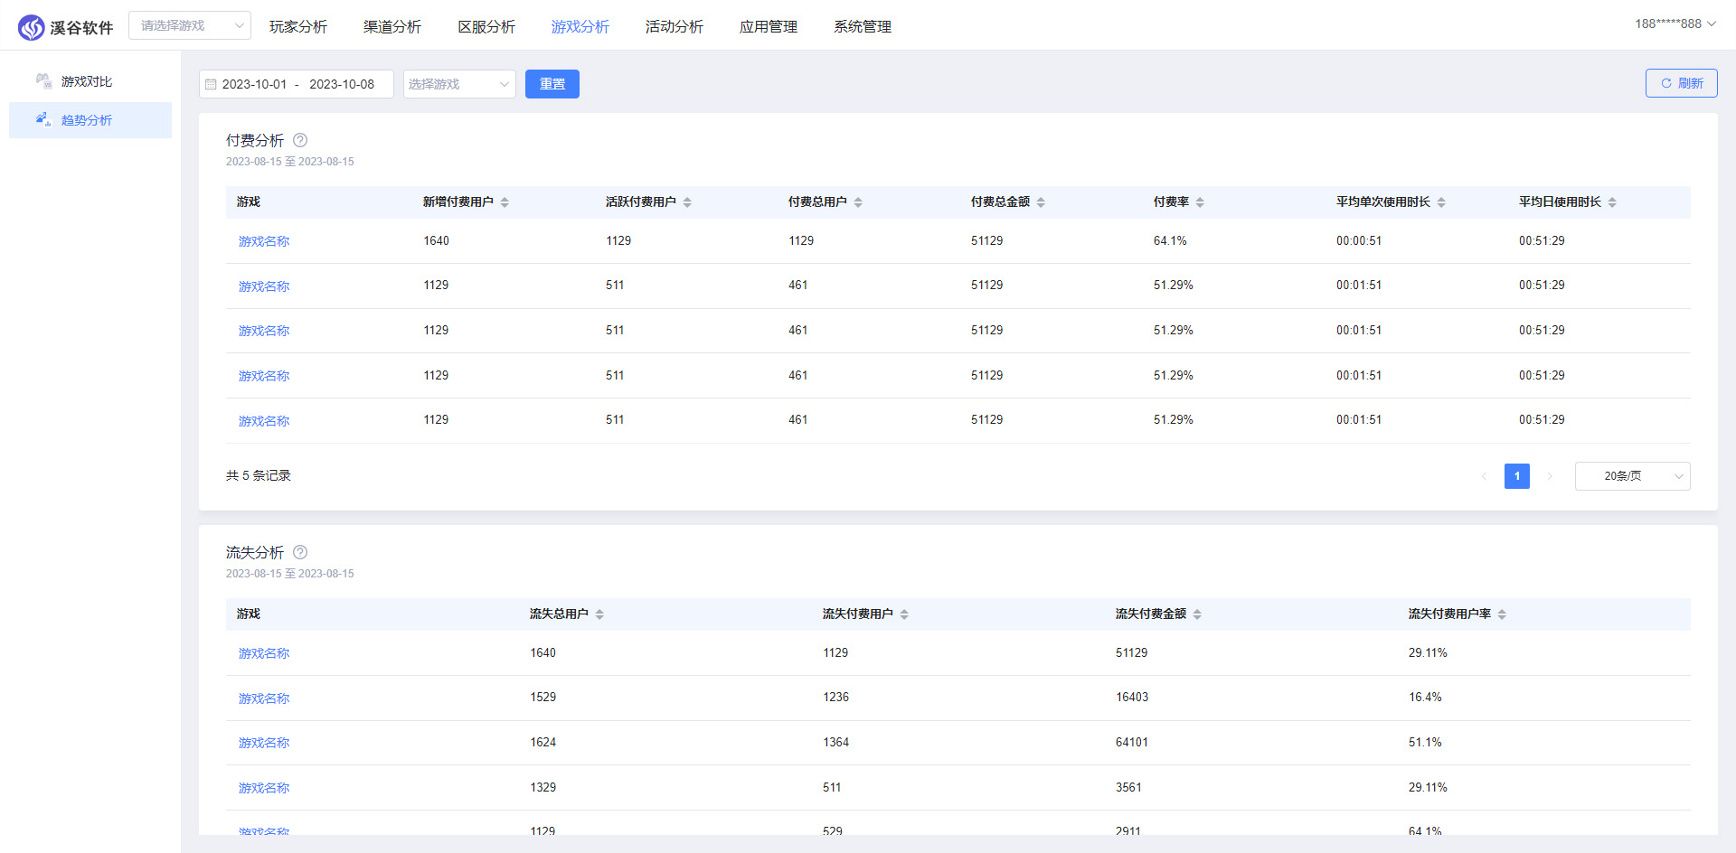Open the 应用管理 menu

pos(769,26)
